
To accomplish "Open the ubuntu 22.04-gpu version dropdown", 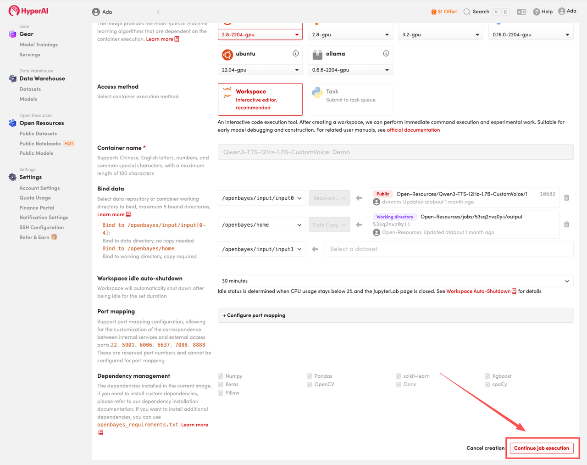I will [x=260, y=70].
